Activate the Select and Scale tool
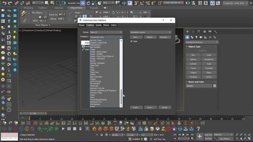This screenshot has width=253, height=142. (94, 3)
